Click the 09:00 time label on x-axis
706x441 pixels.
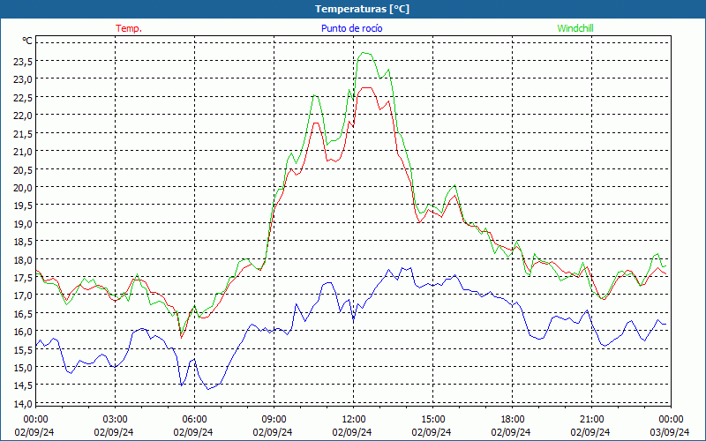coord(274,420)
